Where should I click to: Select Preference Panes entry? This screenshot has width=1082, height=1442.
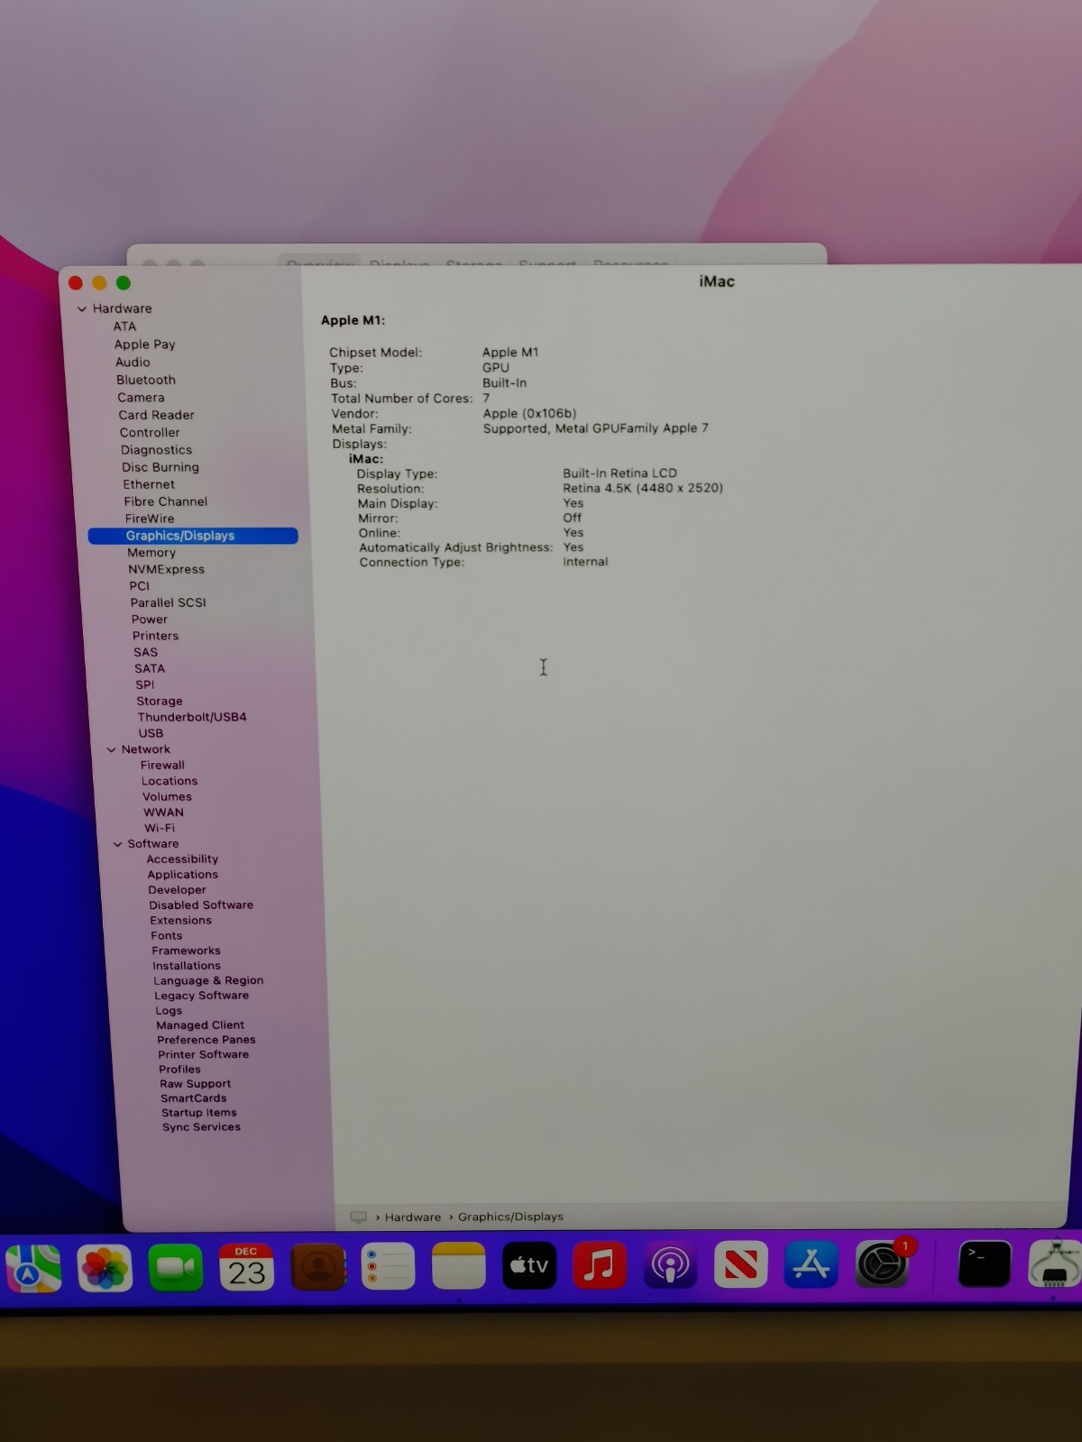[206, 1040]
